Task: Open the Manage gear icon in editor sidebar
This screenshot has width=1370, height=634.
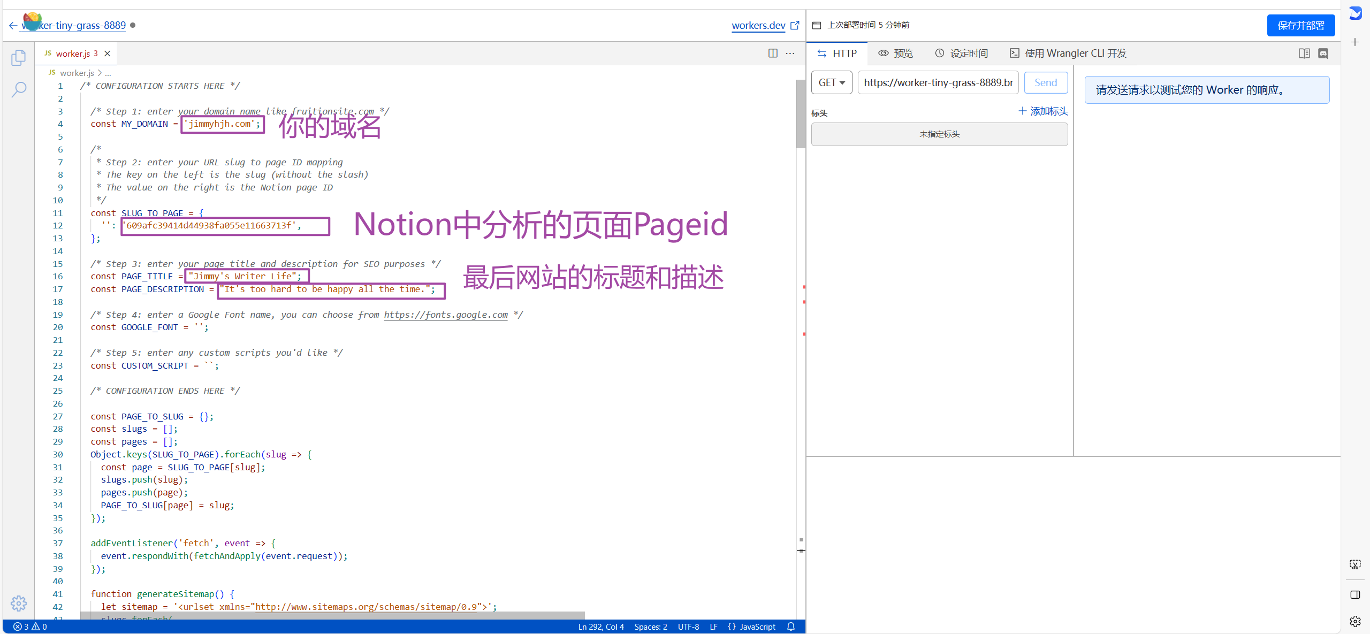Action: click(19, 603)
